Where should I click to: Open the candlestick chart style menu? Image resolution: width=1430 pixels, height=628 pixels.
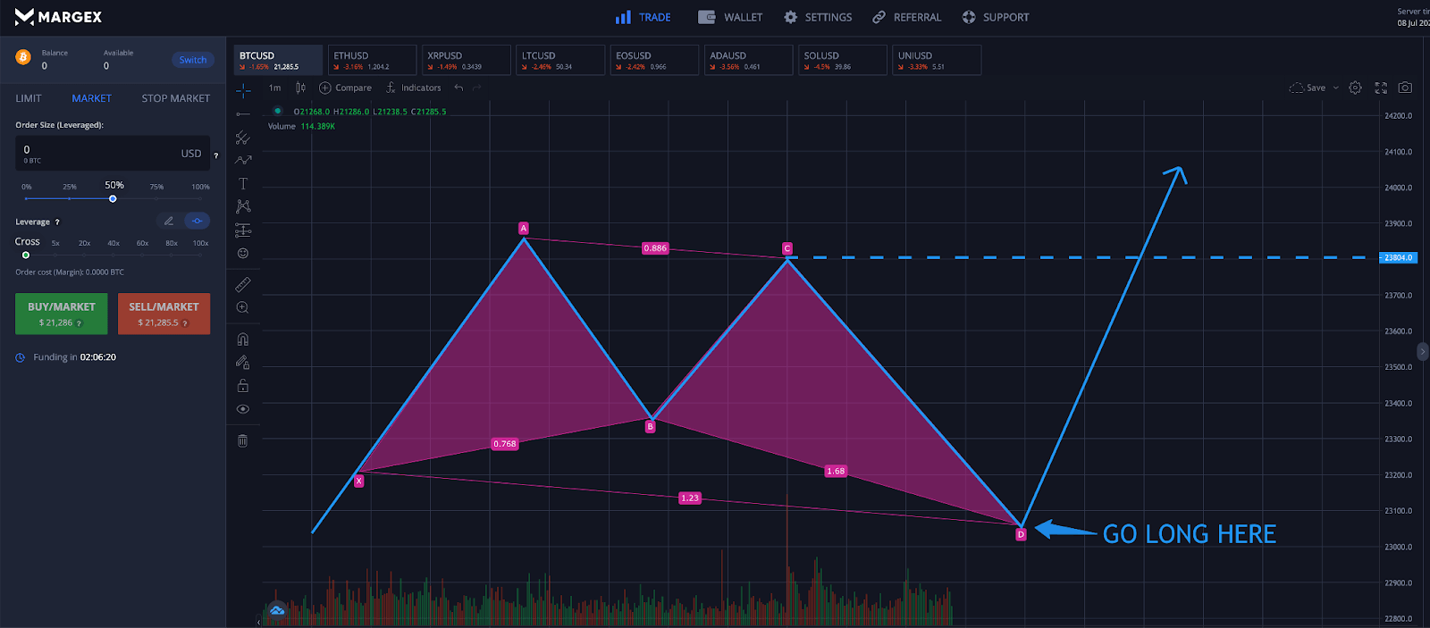(x=300, y=88)
